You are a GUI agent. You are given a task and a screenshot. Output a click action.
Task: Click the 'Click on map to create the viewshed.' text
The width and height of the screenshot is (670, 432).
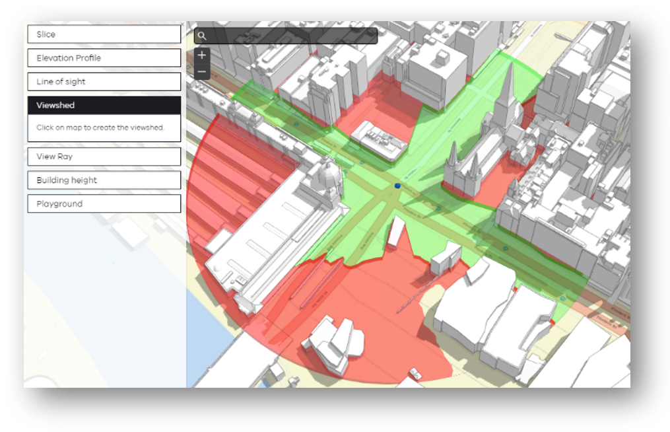click(x=100, y=127)
